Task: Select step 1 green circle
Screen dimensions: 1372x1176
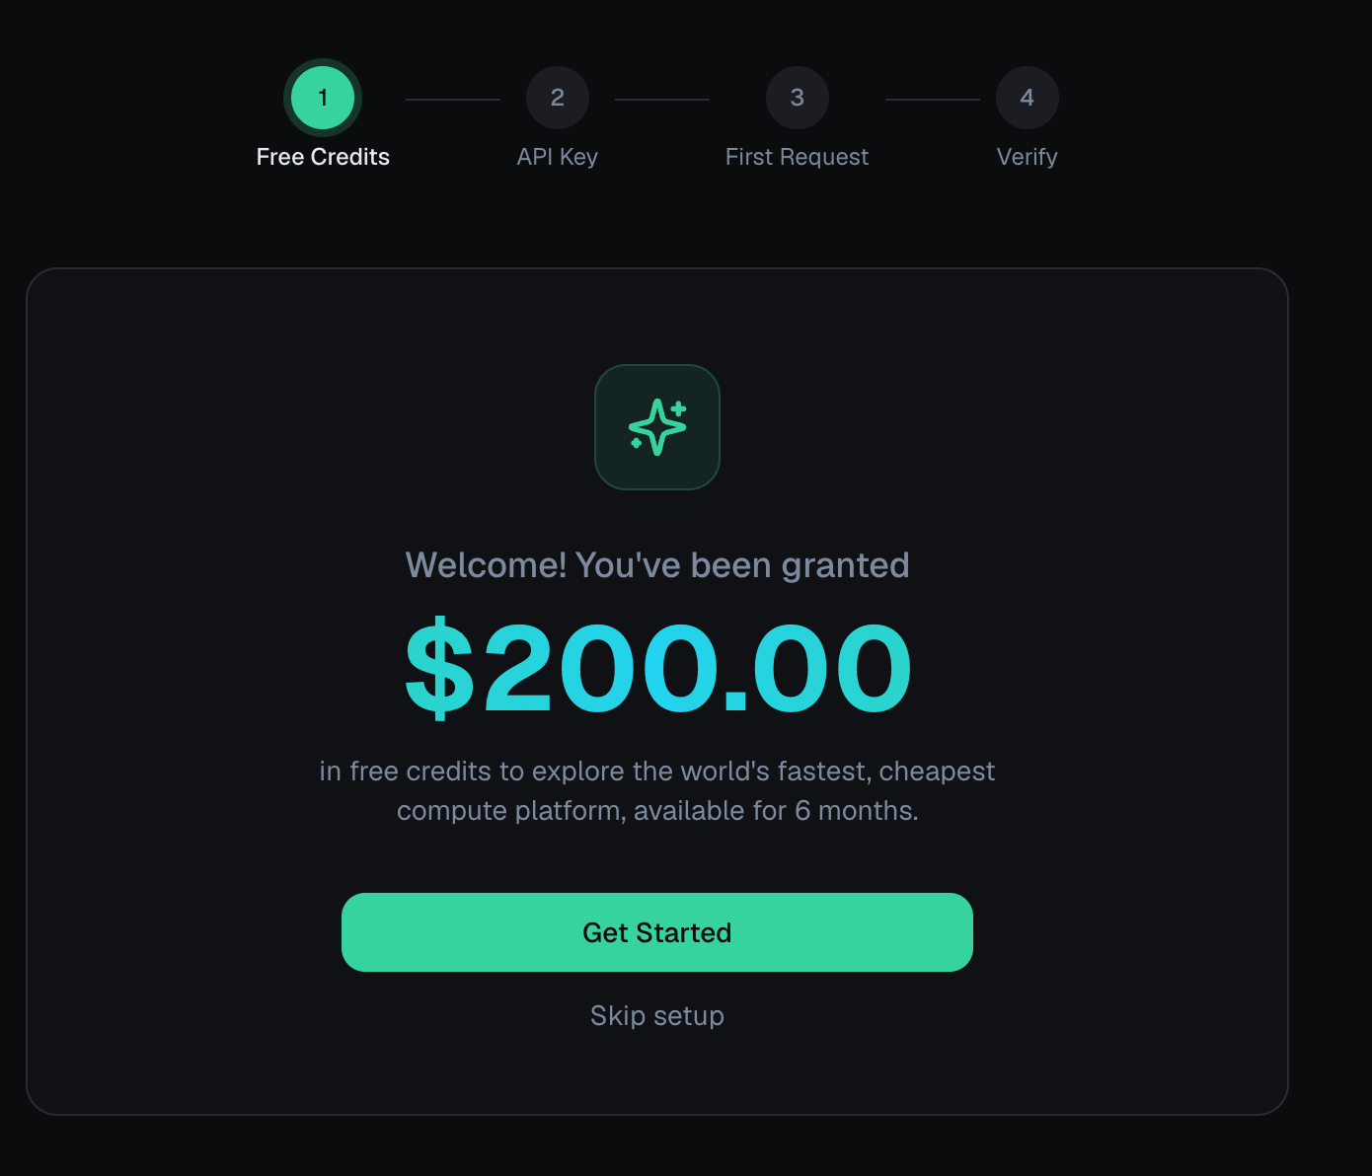Action: 323,98
